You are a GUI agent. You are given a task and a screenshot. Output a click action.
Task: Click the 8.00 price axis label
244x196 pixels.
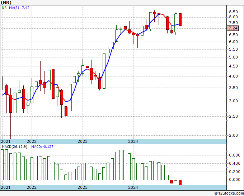(233, 17)
